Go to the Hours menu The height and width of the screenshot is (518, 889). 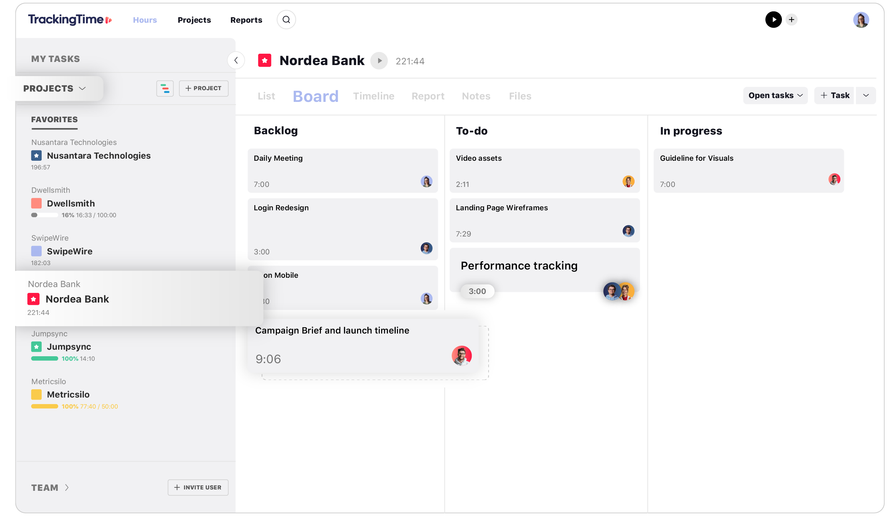click(145, 20)
